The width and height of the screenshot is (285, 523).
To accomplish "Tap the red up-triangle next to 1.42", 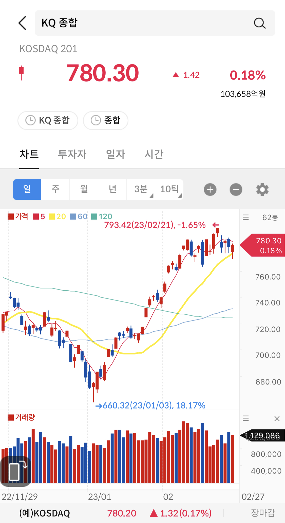I will [x=176, y=75].
